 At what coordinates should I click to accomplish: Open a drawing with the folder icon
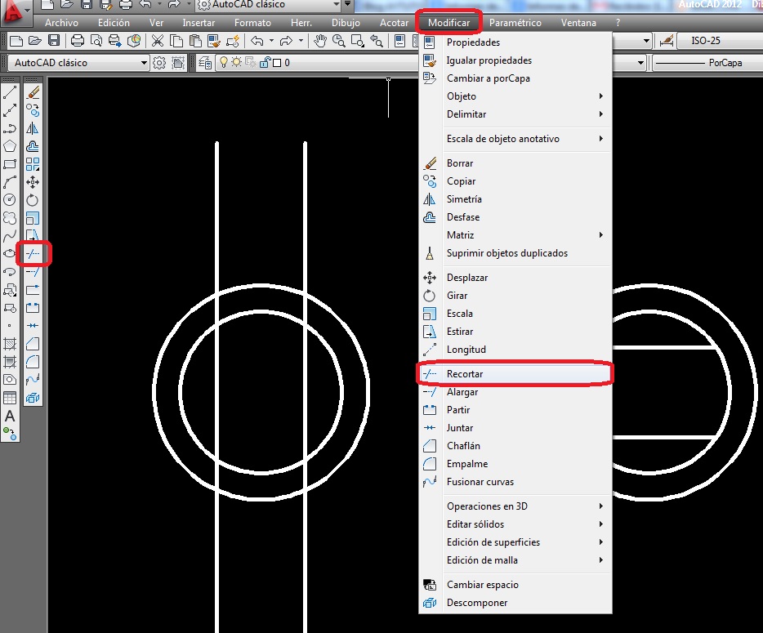(x=33, y=39)
